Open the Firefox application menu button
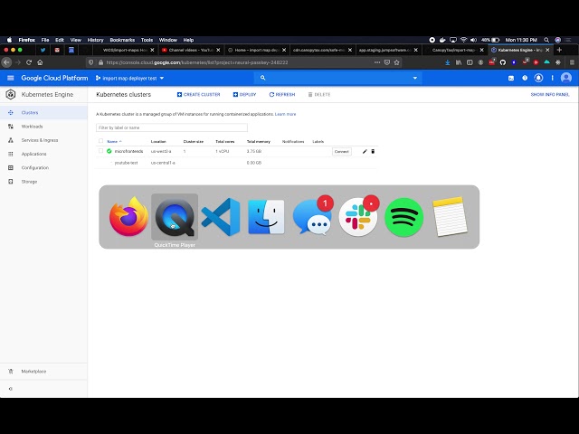The height and width of the screenshot is (434, 579). [572, 62]
